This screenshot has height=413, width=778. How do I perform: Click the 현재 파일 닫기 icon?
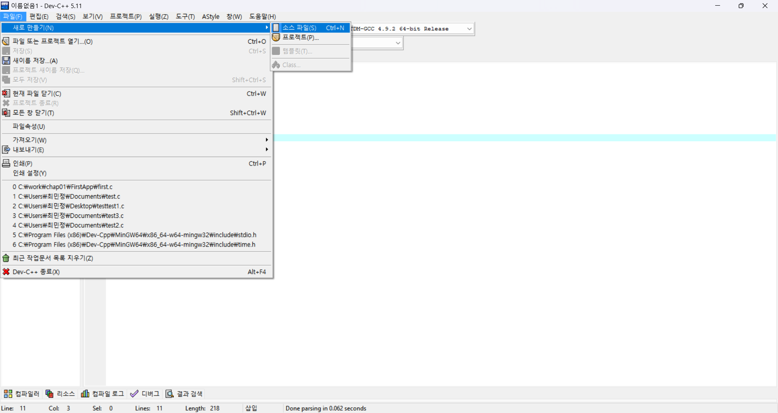6,94
